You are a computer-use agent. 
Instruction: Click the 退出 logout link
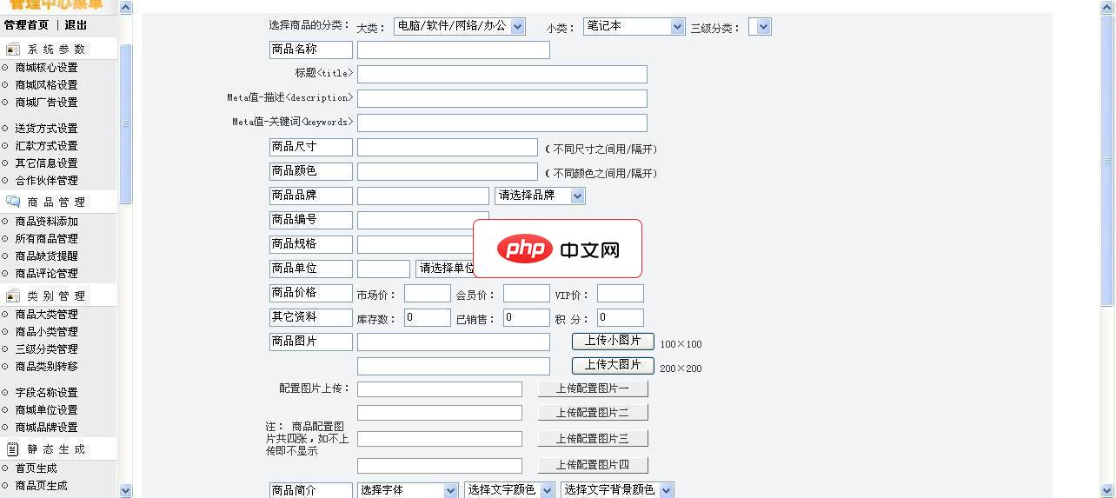[76, 25]
